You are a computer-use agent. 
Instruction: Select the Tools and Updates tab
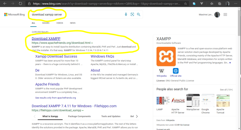point(111,116)
